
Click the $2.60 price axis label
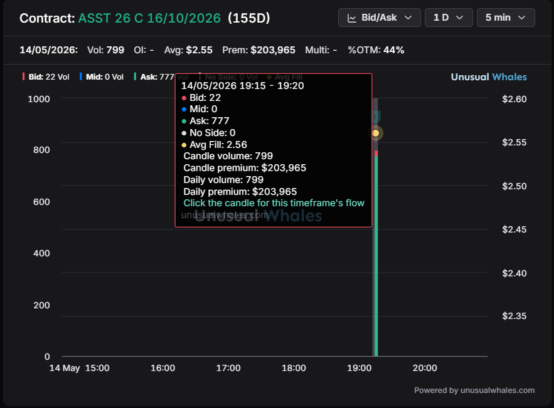514,99
